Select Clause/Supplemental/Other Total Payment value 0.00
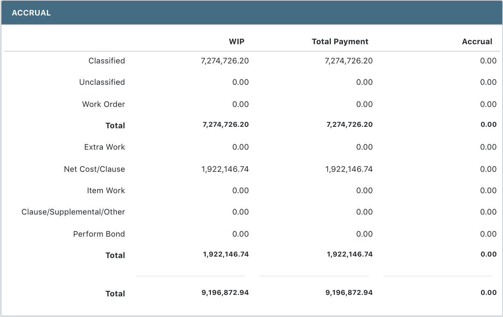The image size is (503, 317). [364, 212]
